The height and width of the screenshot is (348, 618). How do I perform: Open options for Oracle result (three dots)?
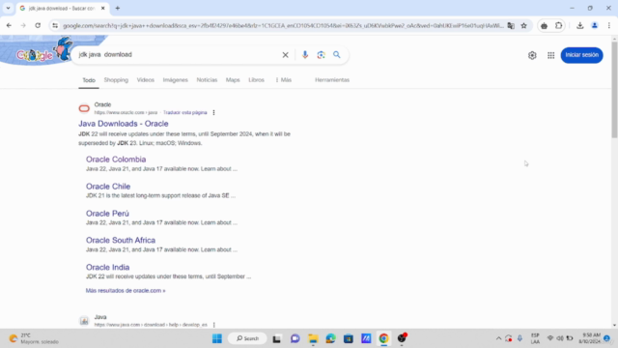[x=213, y=112]
